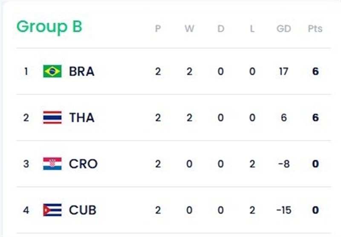Open the CUB team entry
Image resolution: width=341 pixels, height=237 pixels.
(83, 210)
